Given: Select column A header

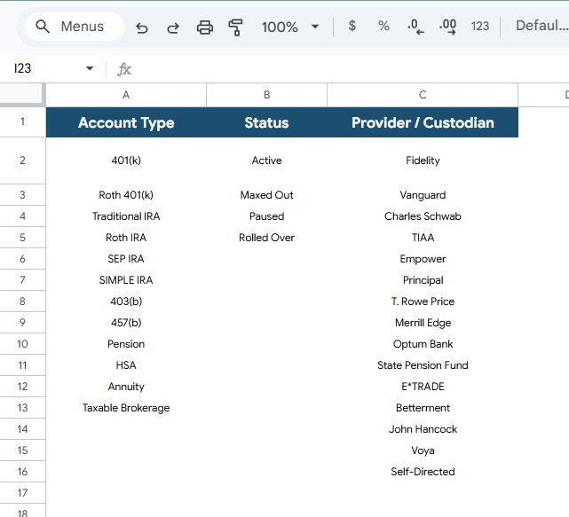Looking at the screenshot, I should coord(126,95).
